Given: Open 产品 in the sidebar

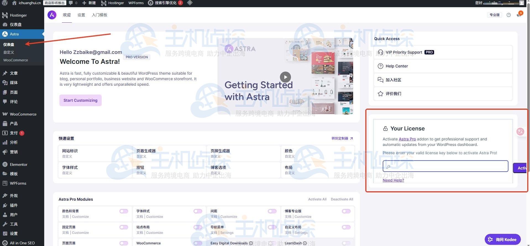Looking at the screenshot, I should [22, 124].
